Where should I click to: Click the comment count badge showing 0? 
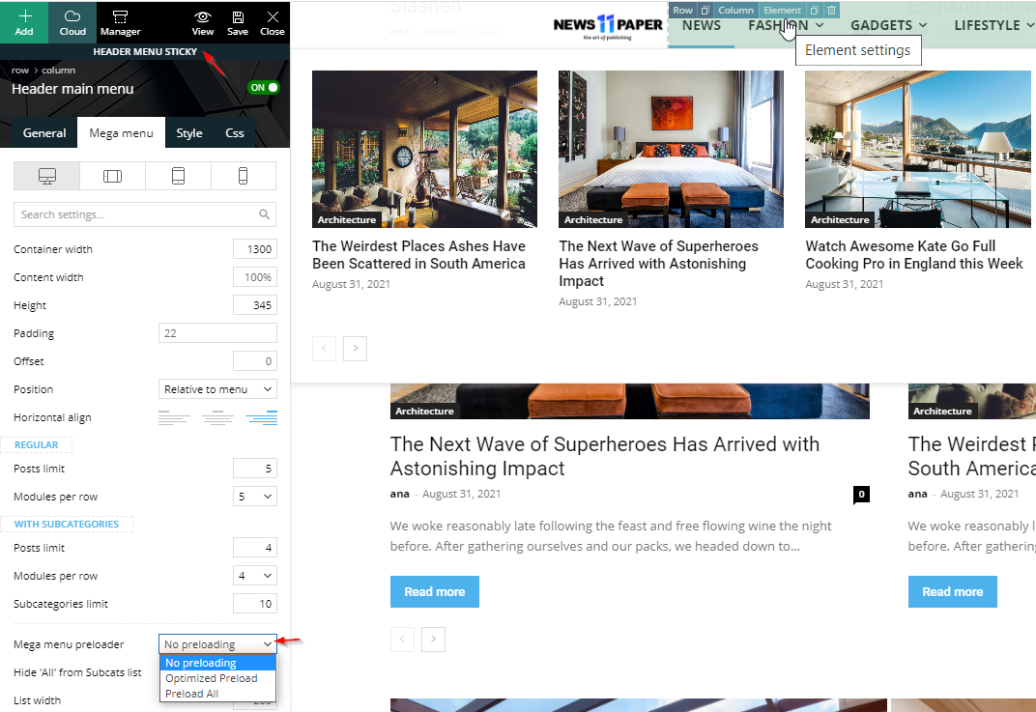(861, 494)
